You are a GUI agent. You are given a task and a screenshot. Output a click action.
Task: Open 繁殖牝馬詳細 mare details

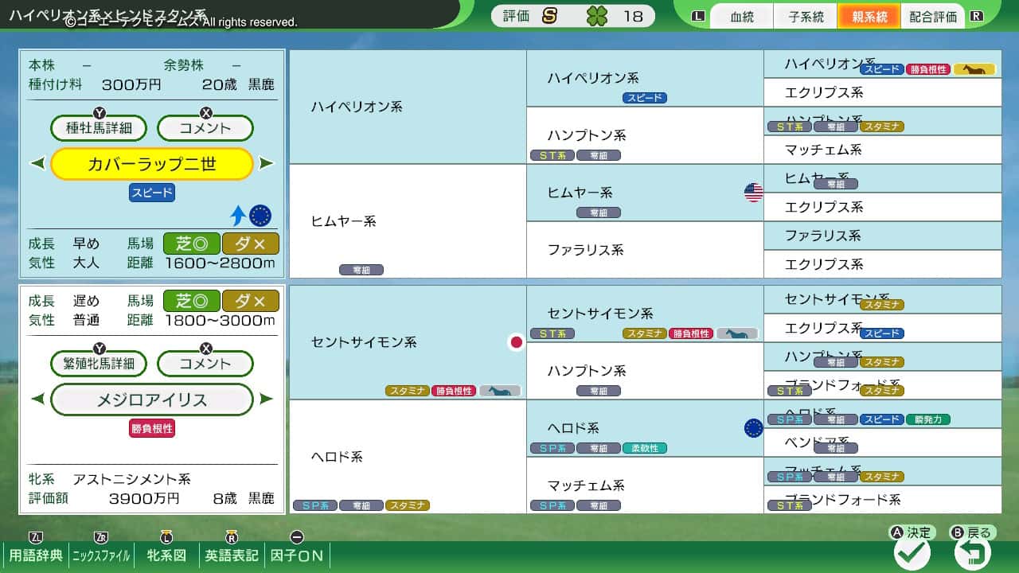click(100, 364)
